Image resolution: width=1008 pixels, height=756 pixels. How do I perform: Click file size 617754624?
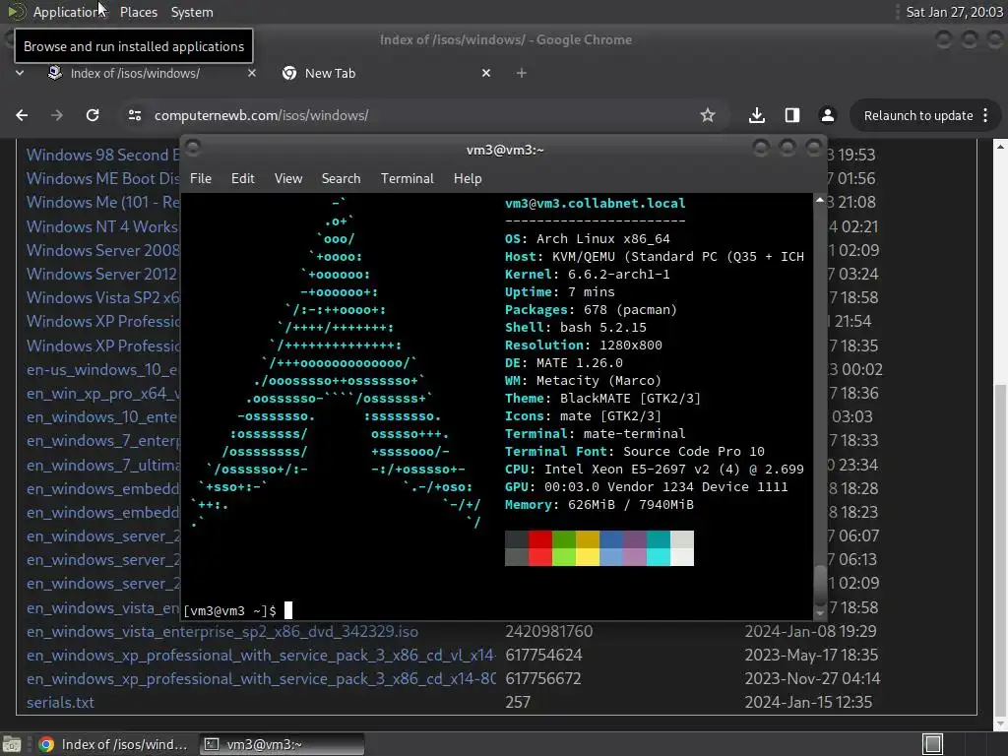(543, 655)
